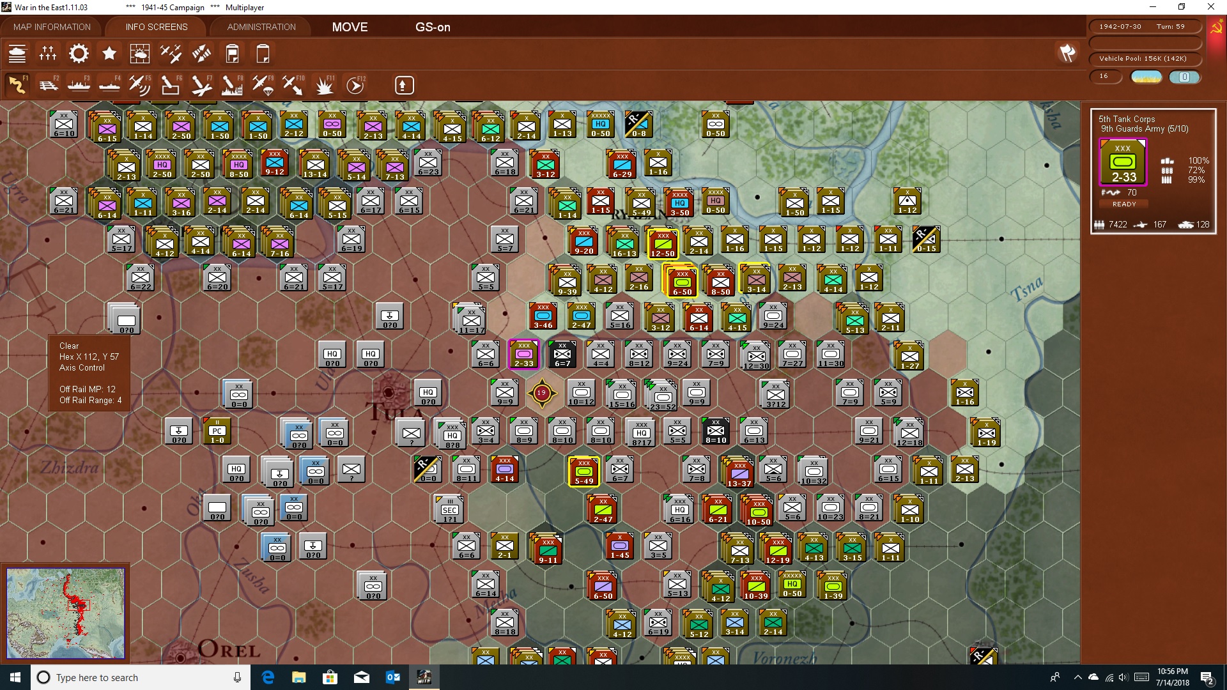This screenshot has width=1227, height=690.
Task: Click the F12 end turn icon
Action: click(x=355, y=85)
